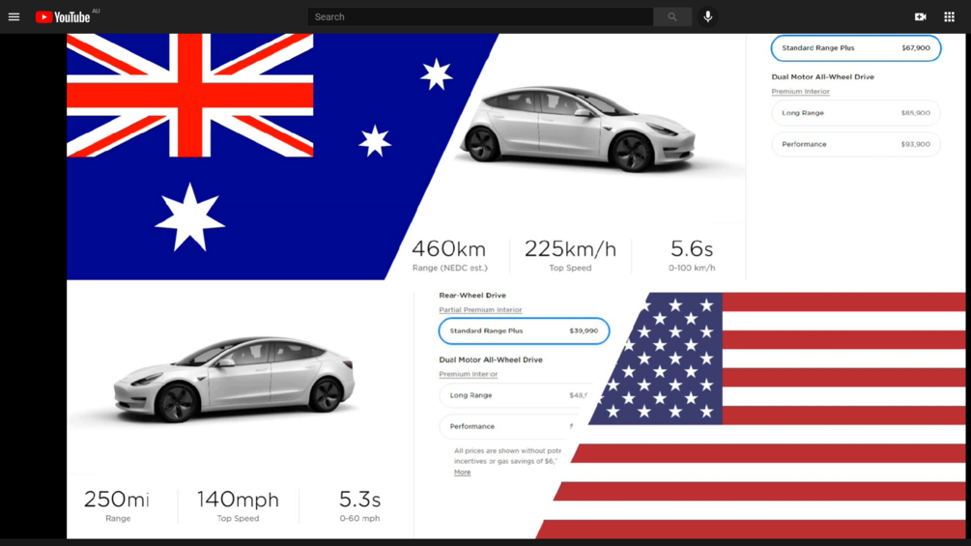
Task: Open the YouTube apps grid icon
Action: click(949, 16)
